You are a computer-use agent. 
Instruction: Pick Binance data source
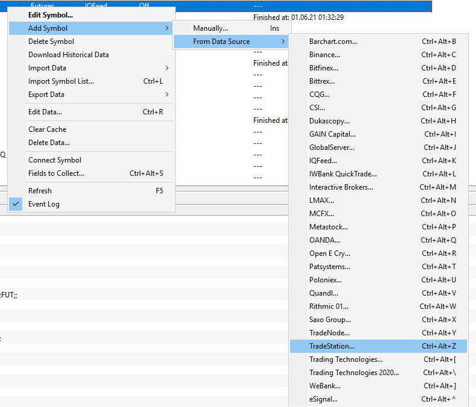(379, 55)
